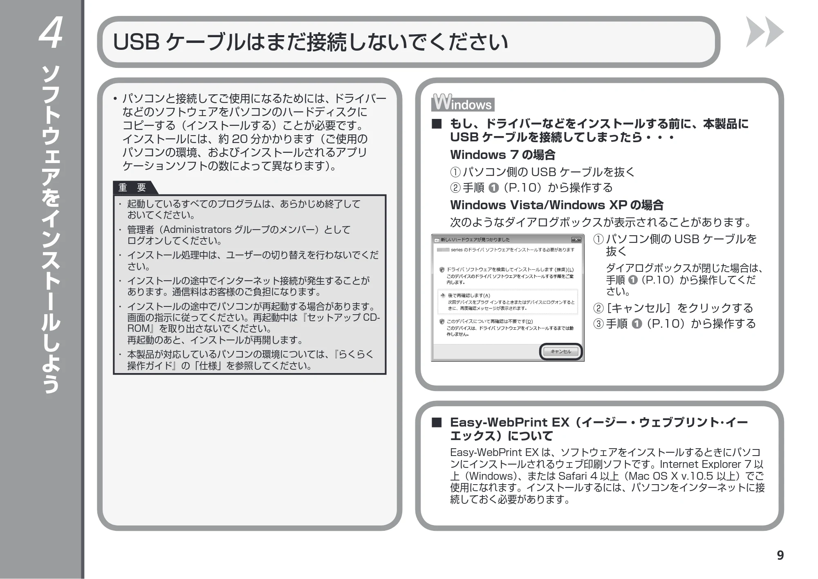Click the dialog title bar icon
Image resolution: width=818 pixels, height=579 pixels.
coord(437,240)
